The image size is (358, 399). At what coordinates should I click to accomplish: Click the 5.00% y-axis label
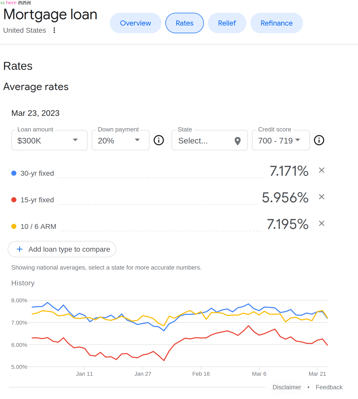click(x=19, y=367)
